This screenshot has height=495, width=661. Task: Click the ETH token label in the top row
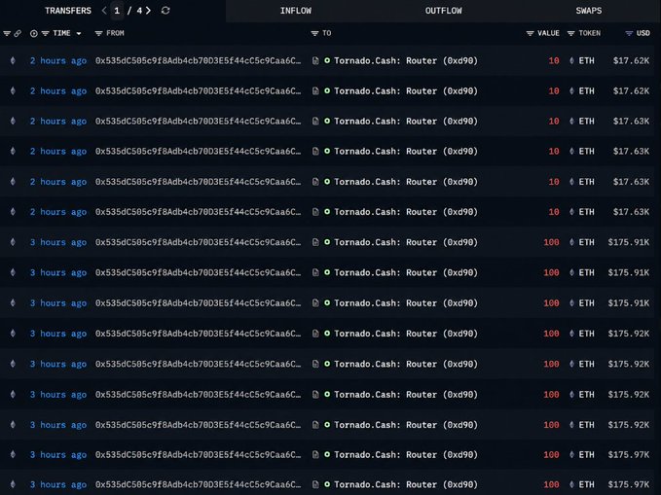point(586,60)
